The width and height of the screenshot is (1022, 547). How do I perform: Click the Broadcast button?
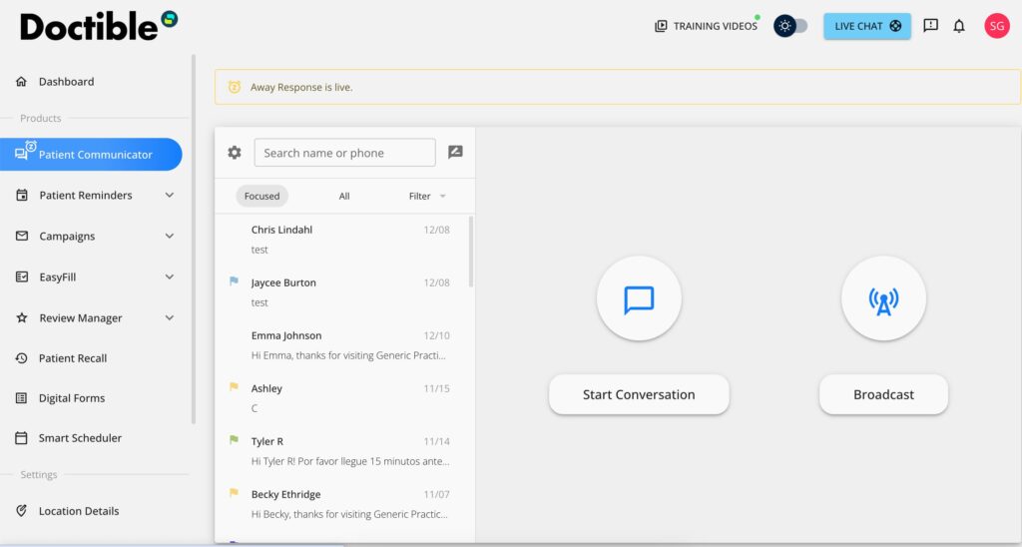(883, 394)
